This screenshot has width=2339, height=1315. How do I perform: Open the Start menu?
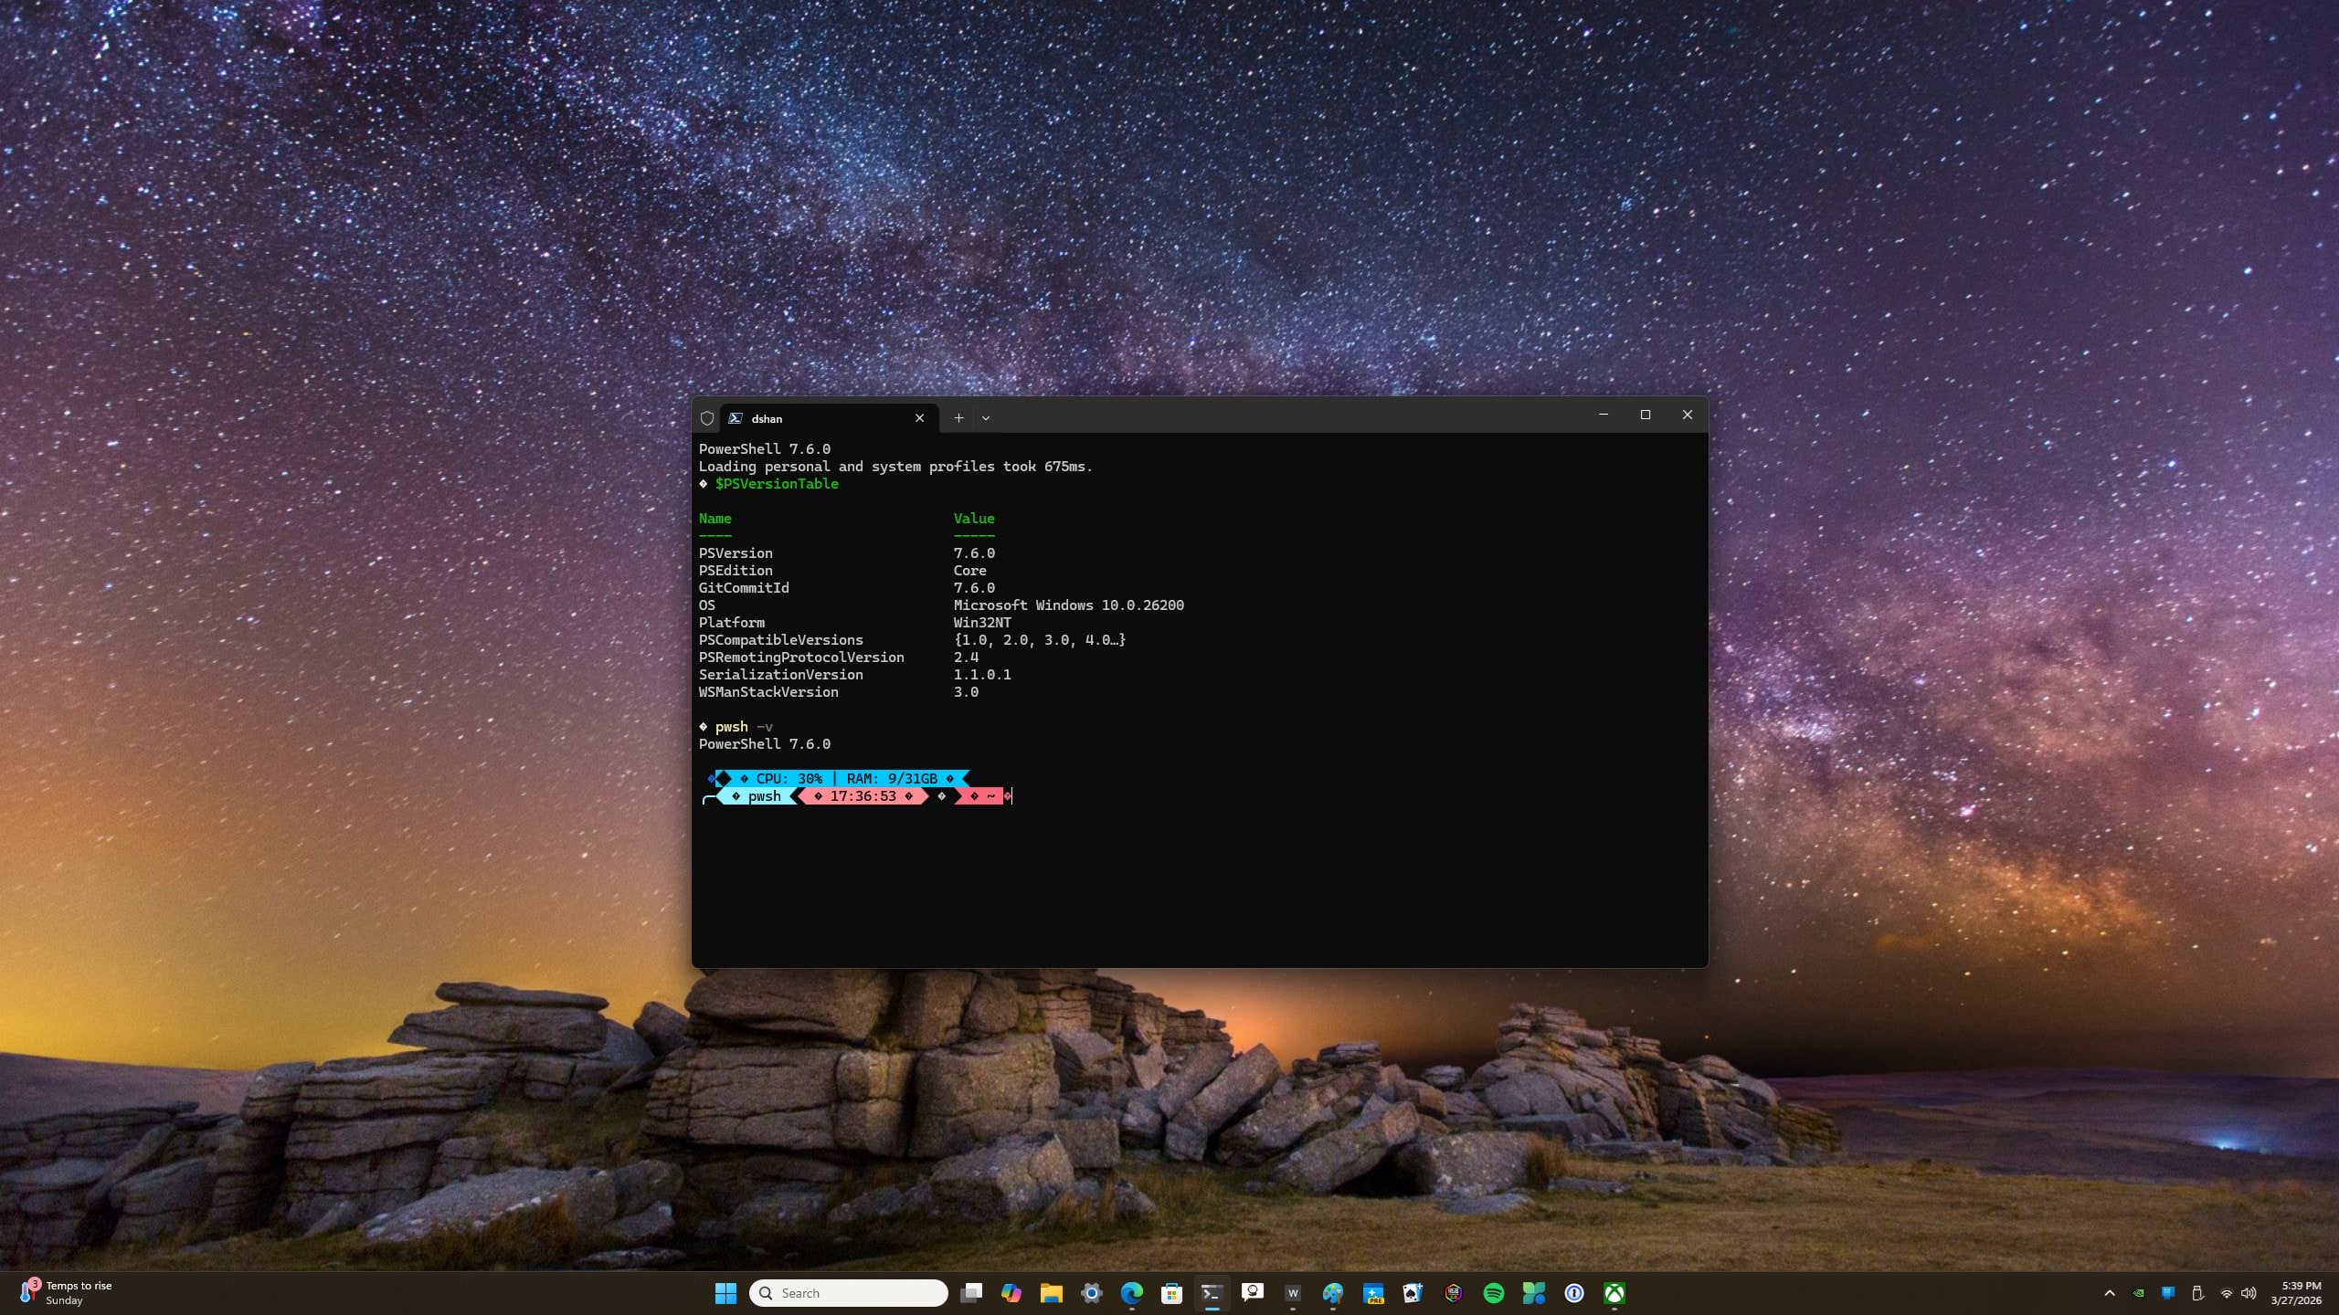tap(725, 1292)
